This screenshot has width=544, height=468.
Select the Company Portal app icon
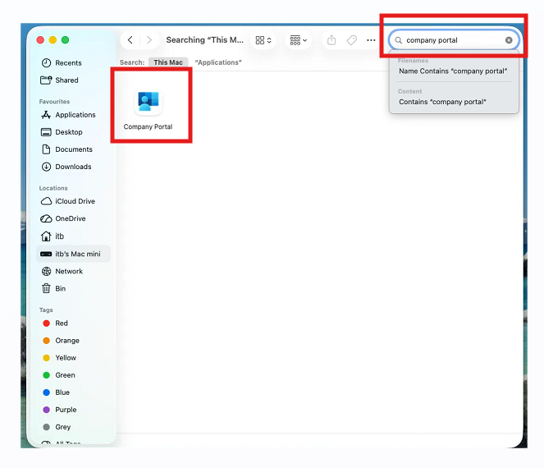tap(149, 101)
